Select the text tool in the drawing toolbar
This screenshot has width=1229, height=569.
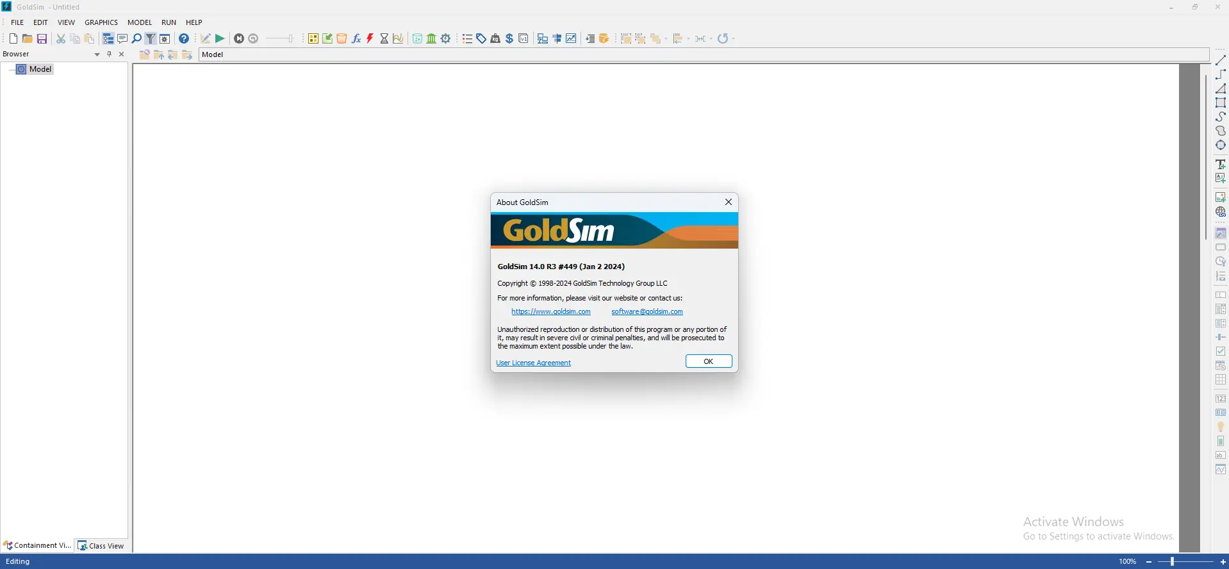pos(1221,164)
